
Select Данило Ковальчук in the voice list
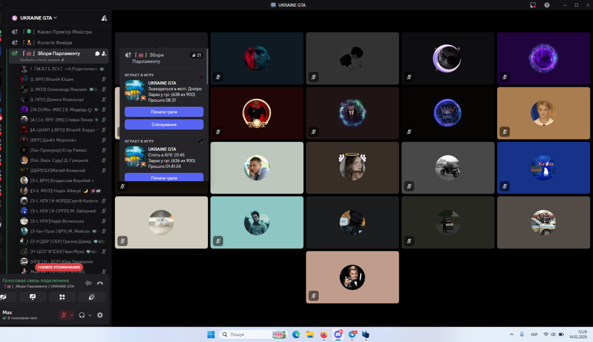(x=63, y=99)
